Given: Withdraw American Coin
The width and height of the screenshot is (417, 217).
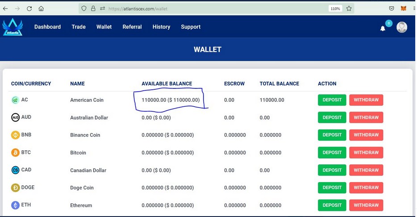Looking at the screenshot, I should pyautogui.click(x=366, y=100).
